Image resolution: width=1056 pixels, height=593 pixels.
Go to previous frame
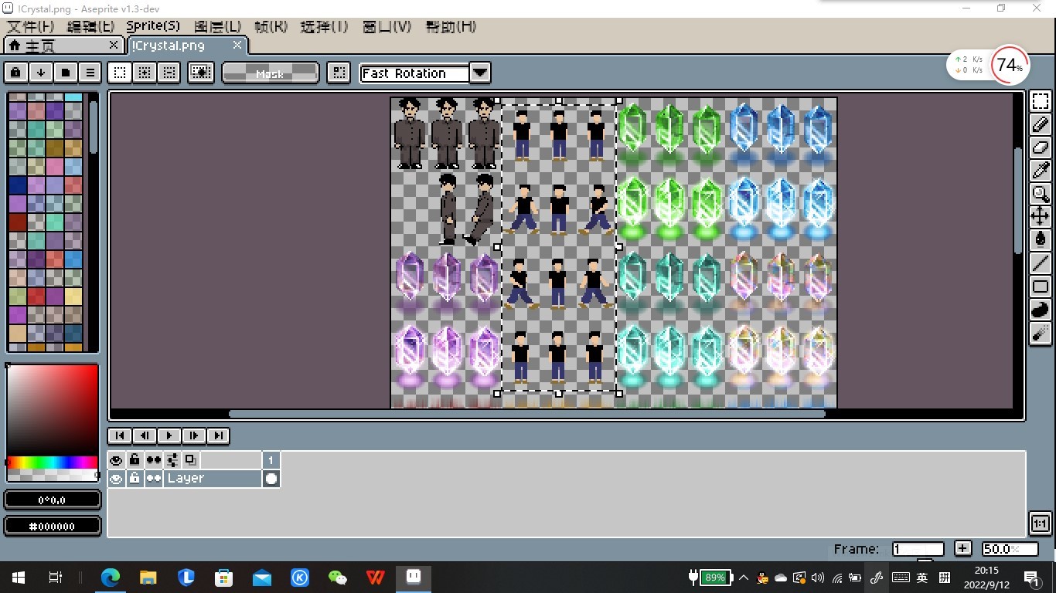(x=144, y=435)
